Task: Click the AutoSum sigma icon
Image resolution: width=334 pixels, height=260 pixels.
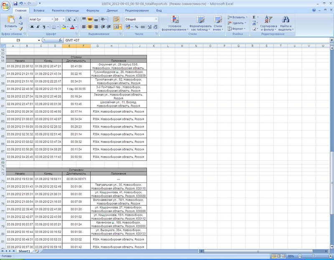Action: [x=254, y=17]
